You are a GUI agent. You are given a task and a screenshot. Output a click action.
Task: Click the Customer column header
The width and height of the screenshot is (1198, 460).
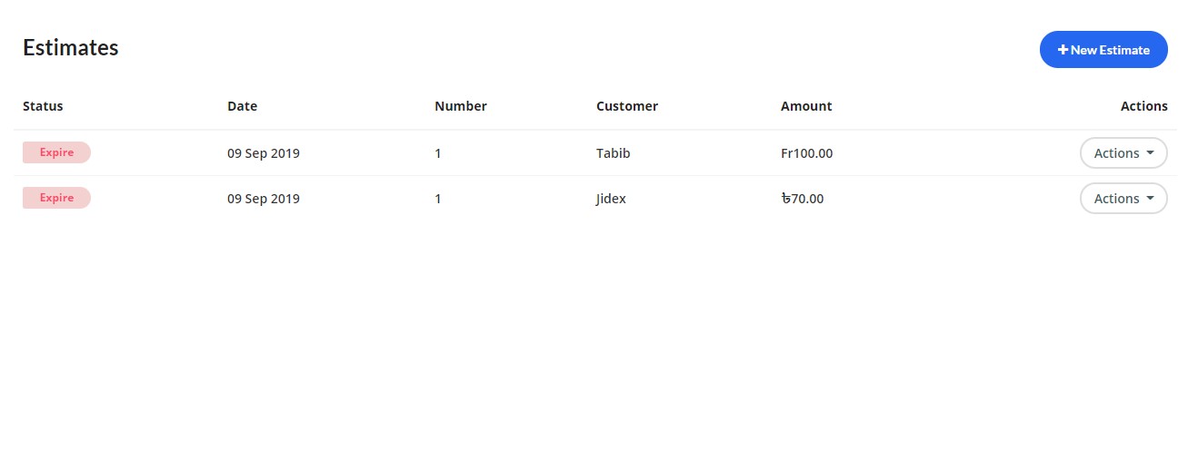point(626,106)
